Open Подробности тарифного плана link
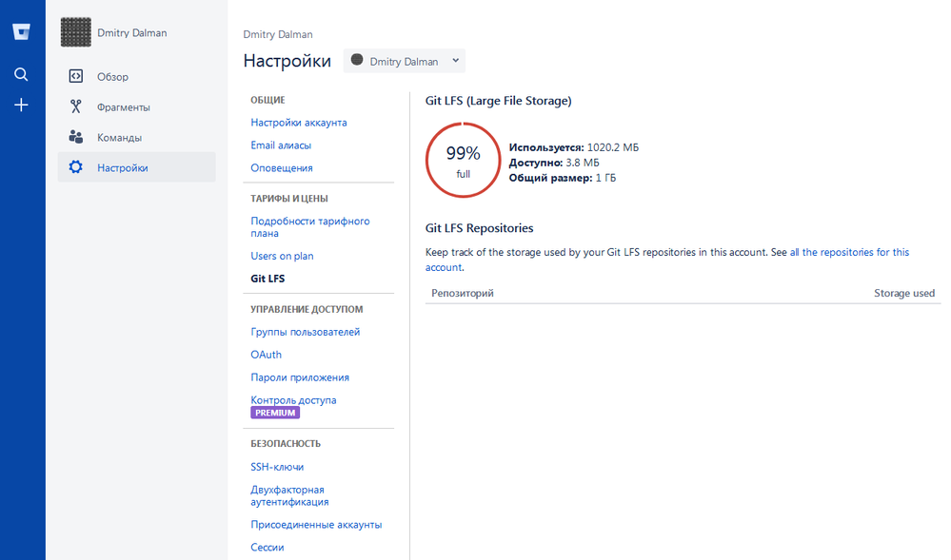This screenshot has height=560, width=951. [310, 227]
